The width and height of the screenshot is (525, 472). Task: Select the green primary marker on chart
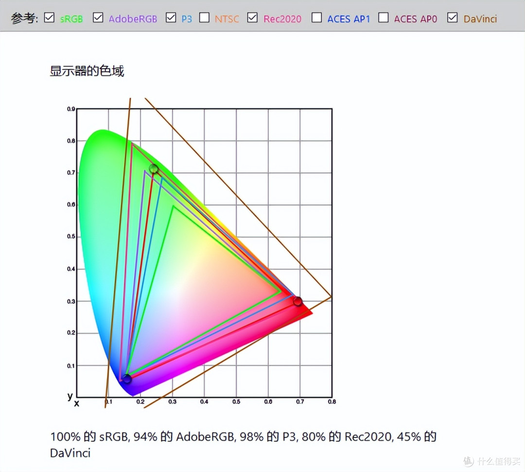coord(154,169)
